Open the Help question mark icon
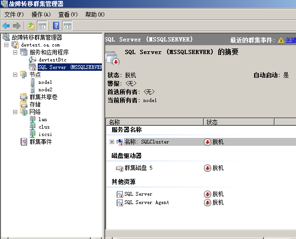Screen dimensions: 296x239 pos(56,26)
